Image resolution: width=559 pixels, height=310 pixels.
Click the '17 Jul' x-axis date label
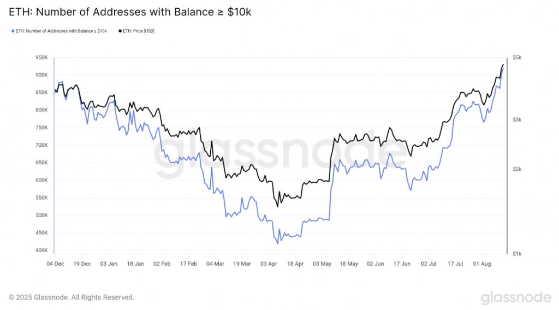[456, 263]
